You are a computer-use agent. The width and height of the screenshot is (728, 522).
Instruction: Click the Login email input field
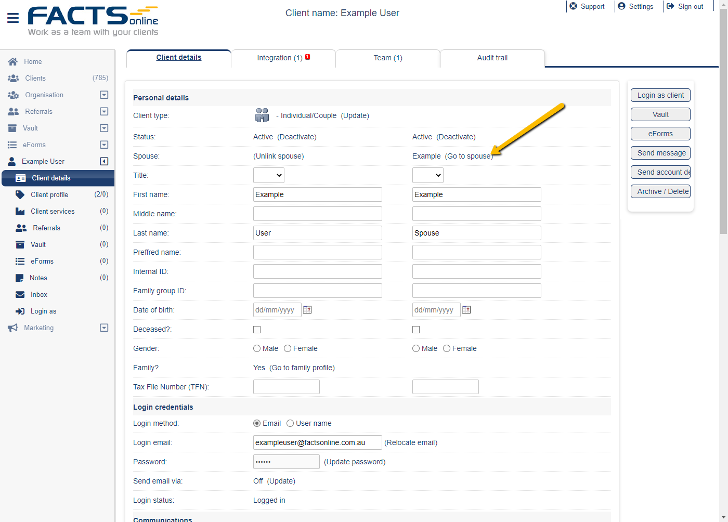[x=318, y=442]
